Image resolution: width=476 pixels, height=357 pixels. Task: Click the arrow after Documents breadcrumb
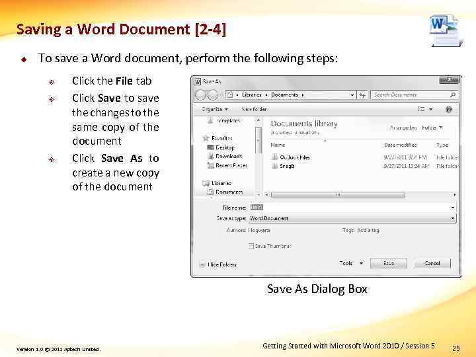tap(303, 95)
